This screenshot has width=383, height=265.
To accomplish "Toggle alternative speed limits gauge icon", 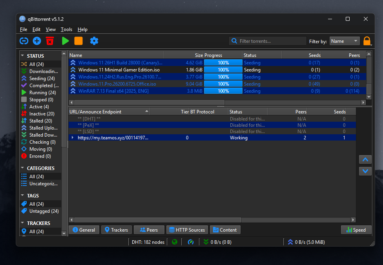I will (x=191, y=242).
